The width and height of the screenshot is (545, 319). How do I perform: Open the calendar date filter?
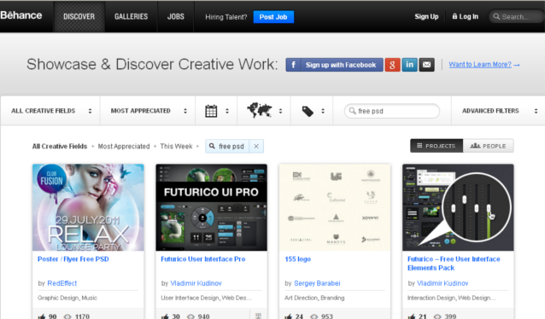211,111
